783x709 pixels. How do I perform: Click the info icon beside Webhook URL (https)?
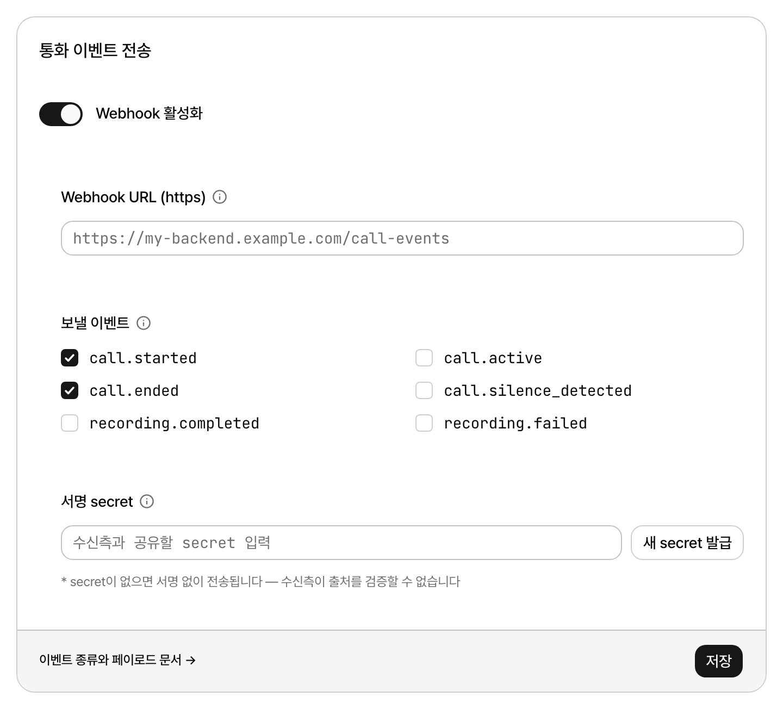(220, 197)
